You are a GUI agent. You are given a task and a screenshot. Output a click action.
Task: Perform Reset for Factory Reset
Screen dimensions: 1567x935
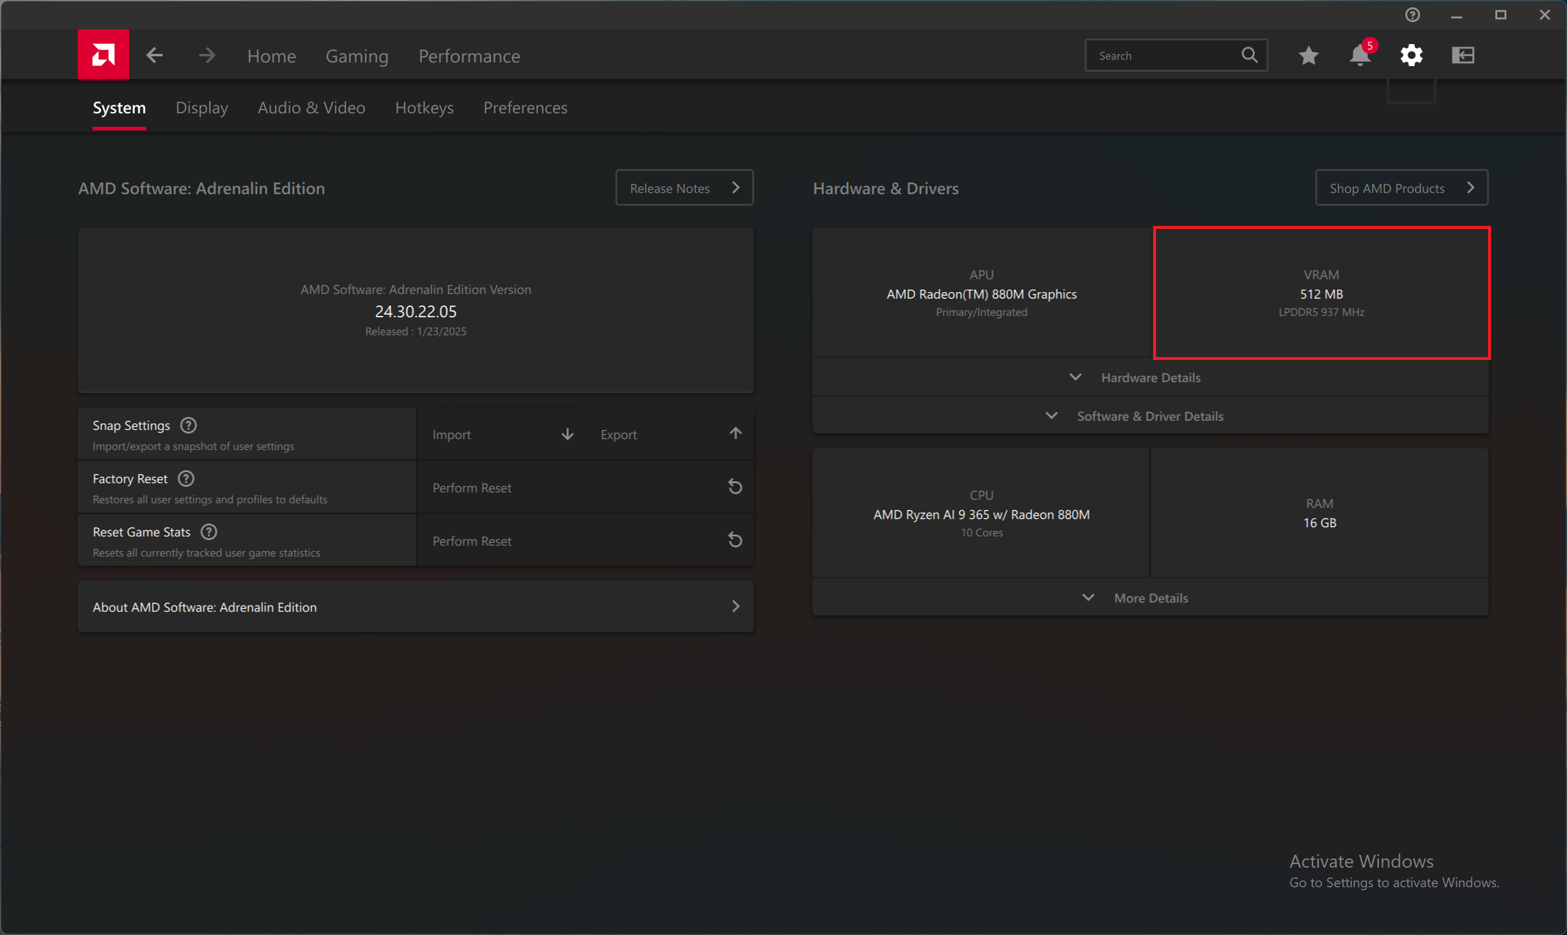(585, 487)
